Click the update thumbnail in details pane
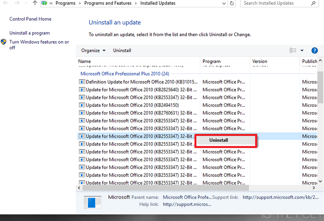The height and width of the screenshot is (221, 324). 93,202
